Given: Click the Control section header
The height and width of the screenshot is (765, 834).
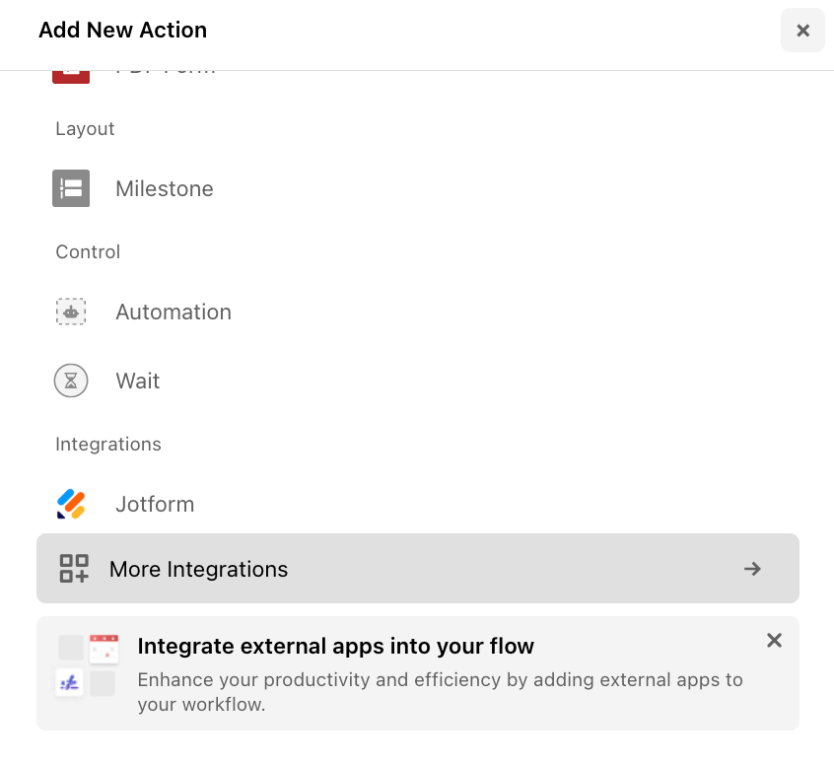Looking at the screenshot, I should (x=88, y=251).
